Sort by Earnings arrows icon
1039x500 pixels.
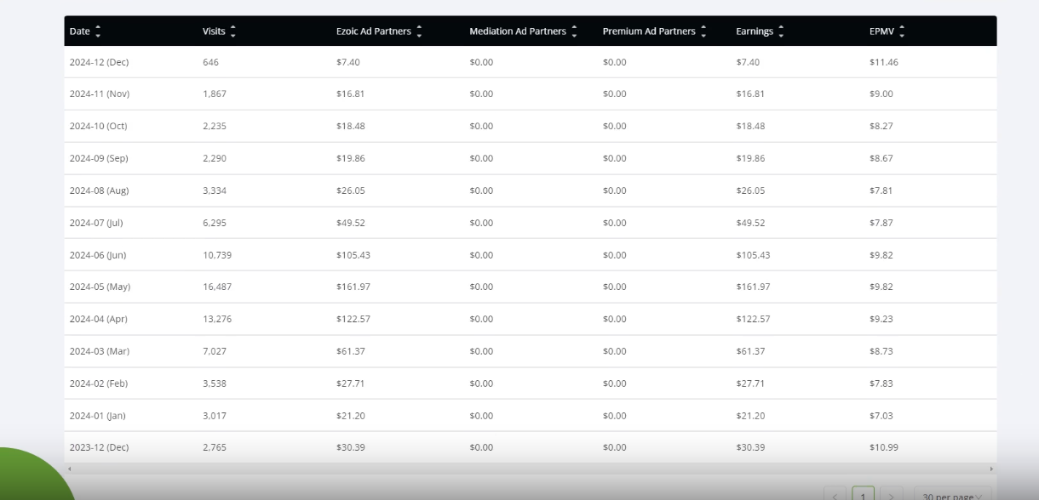781,31
